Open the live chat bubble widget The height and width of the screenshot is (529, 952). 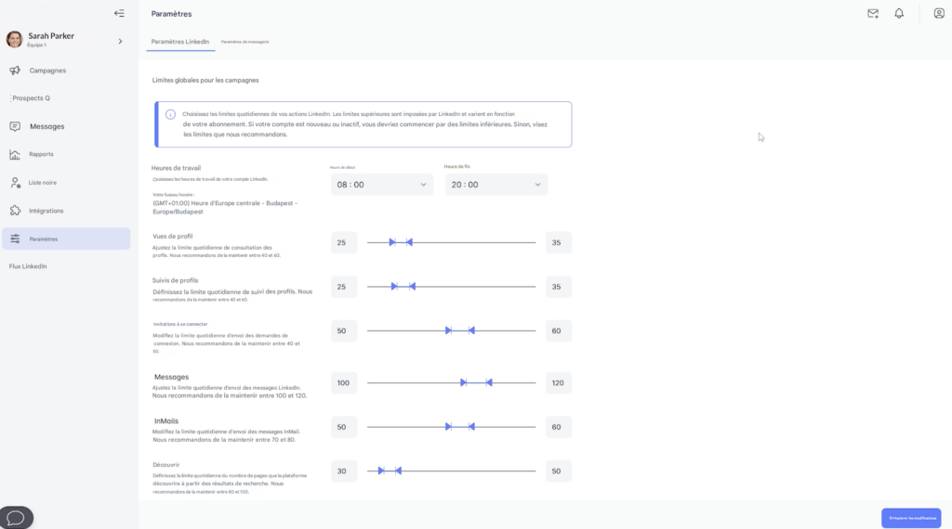tap(16, 517)
